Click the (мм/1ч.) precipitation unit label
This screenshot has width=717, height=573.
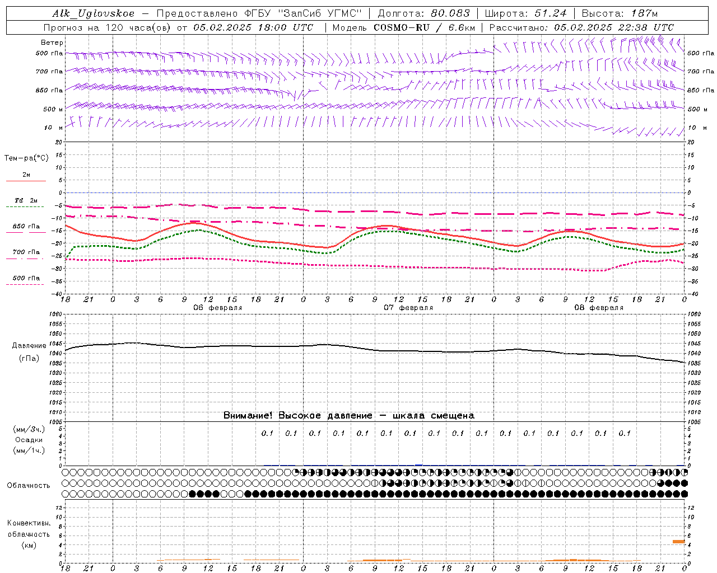(x=29, y=450)
